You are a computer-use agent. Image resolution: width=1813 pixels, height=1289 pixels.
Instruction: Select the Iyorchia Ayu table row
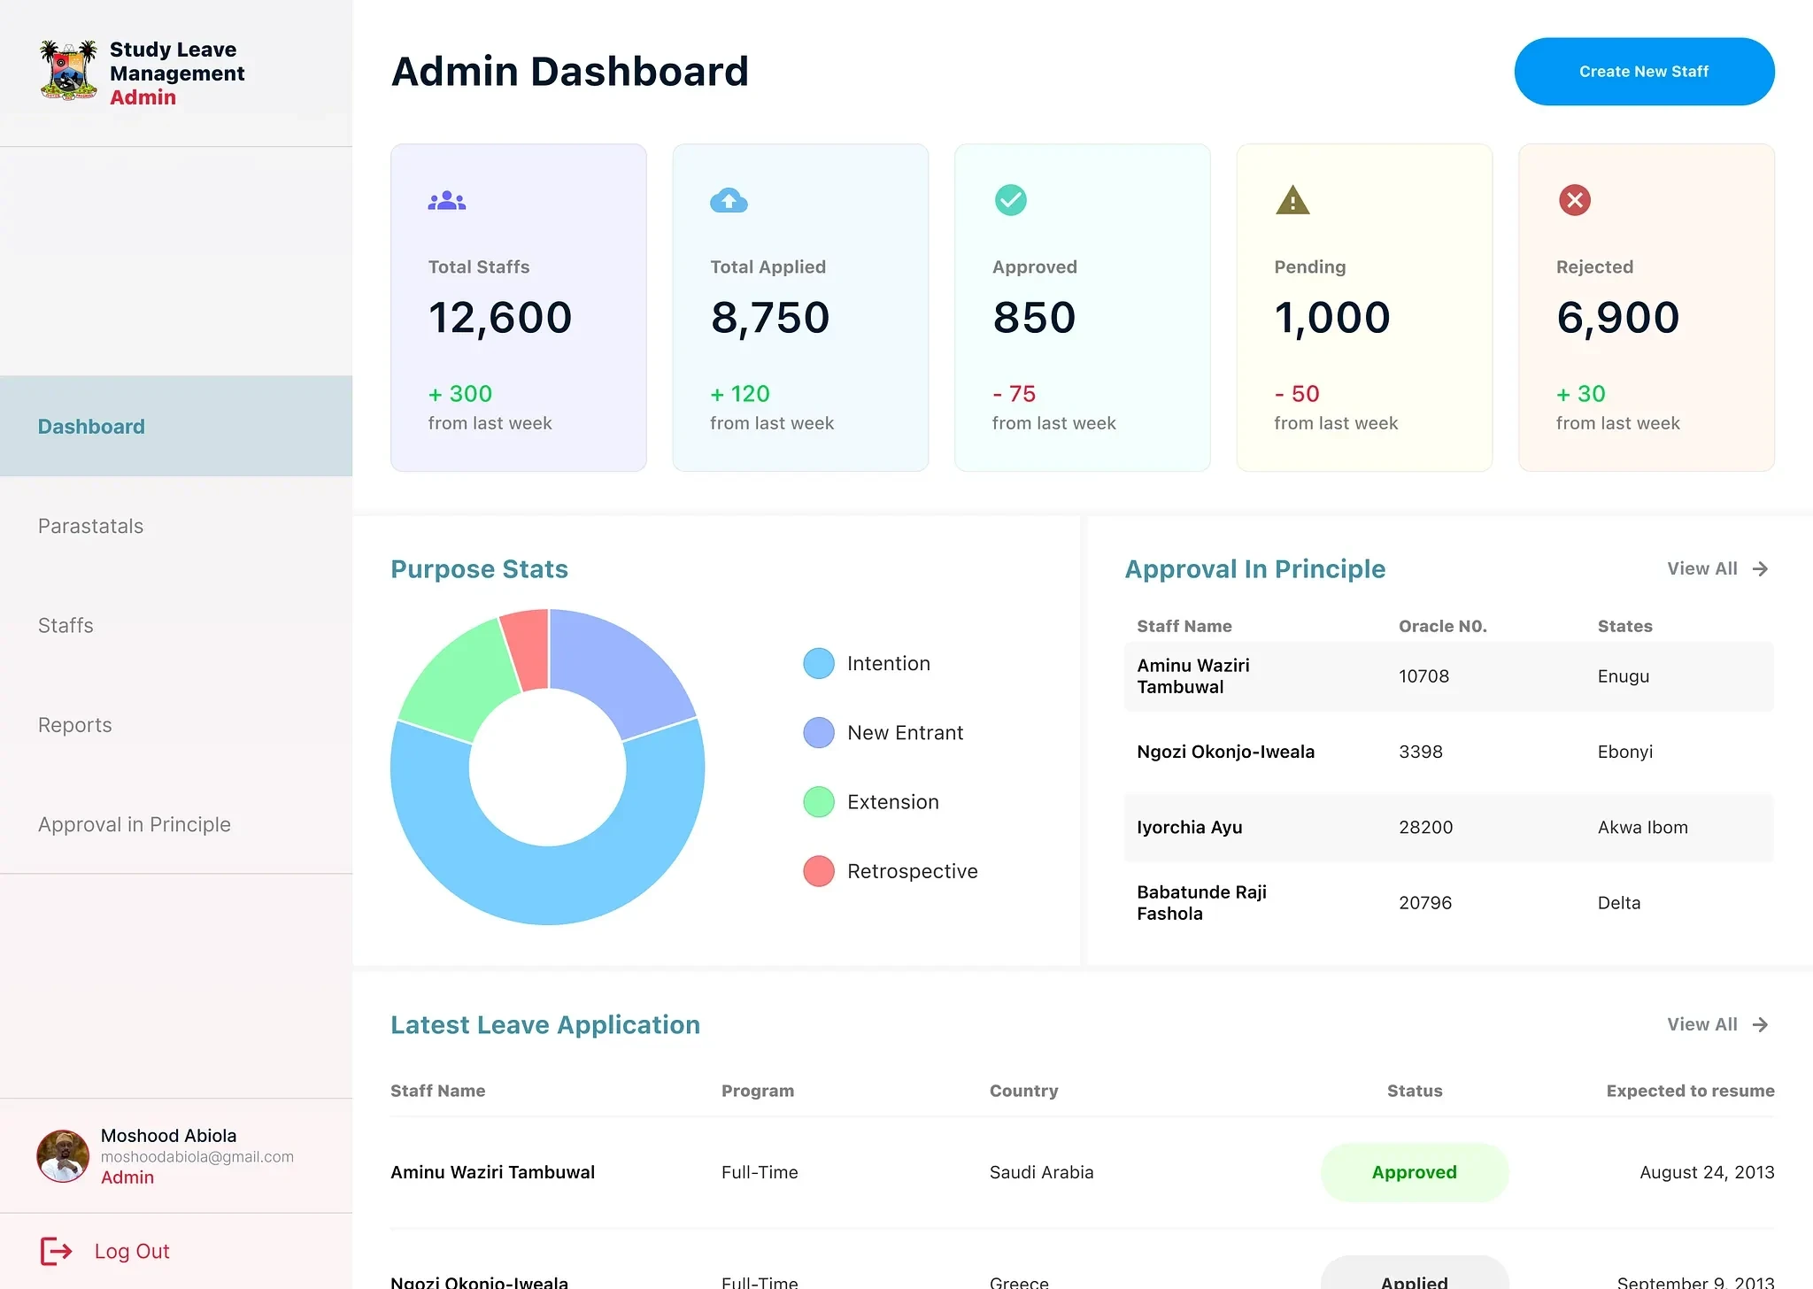pos(1447,828)
